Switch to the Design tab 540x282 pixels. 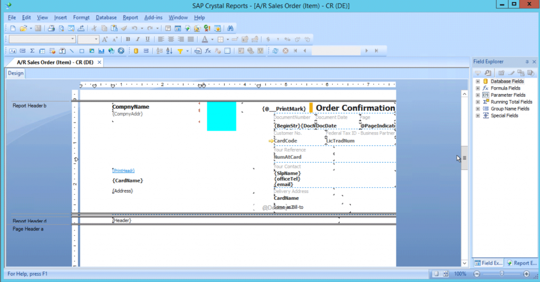pos(15,73)
